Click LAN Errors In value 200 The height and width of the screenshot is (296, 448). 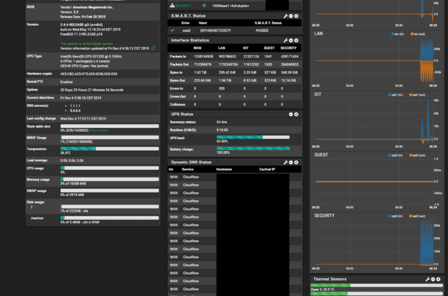[222, 88]
